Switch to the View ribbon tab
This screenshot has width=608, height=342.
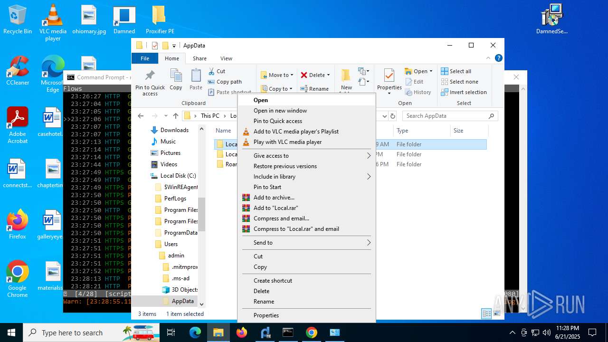pyautogui.click(x=226, y=58)
